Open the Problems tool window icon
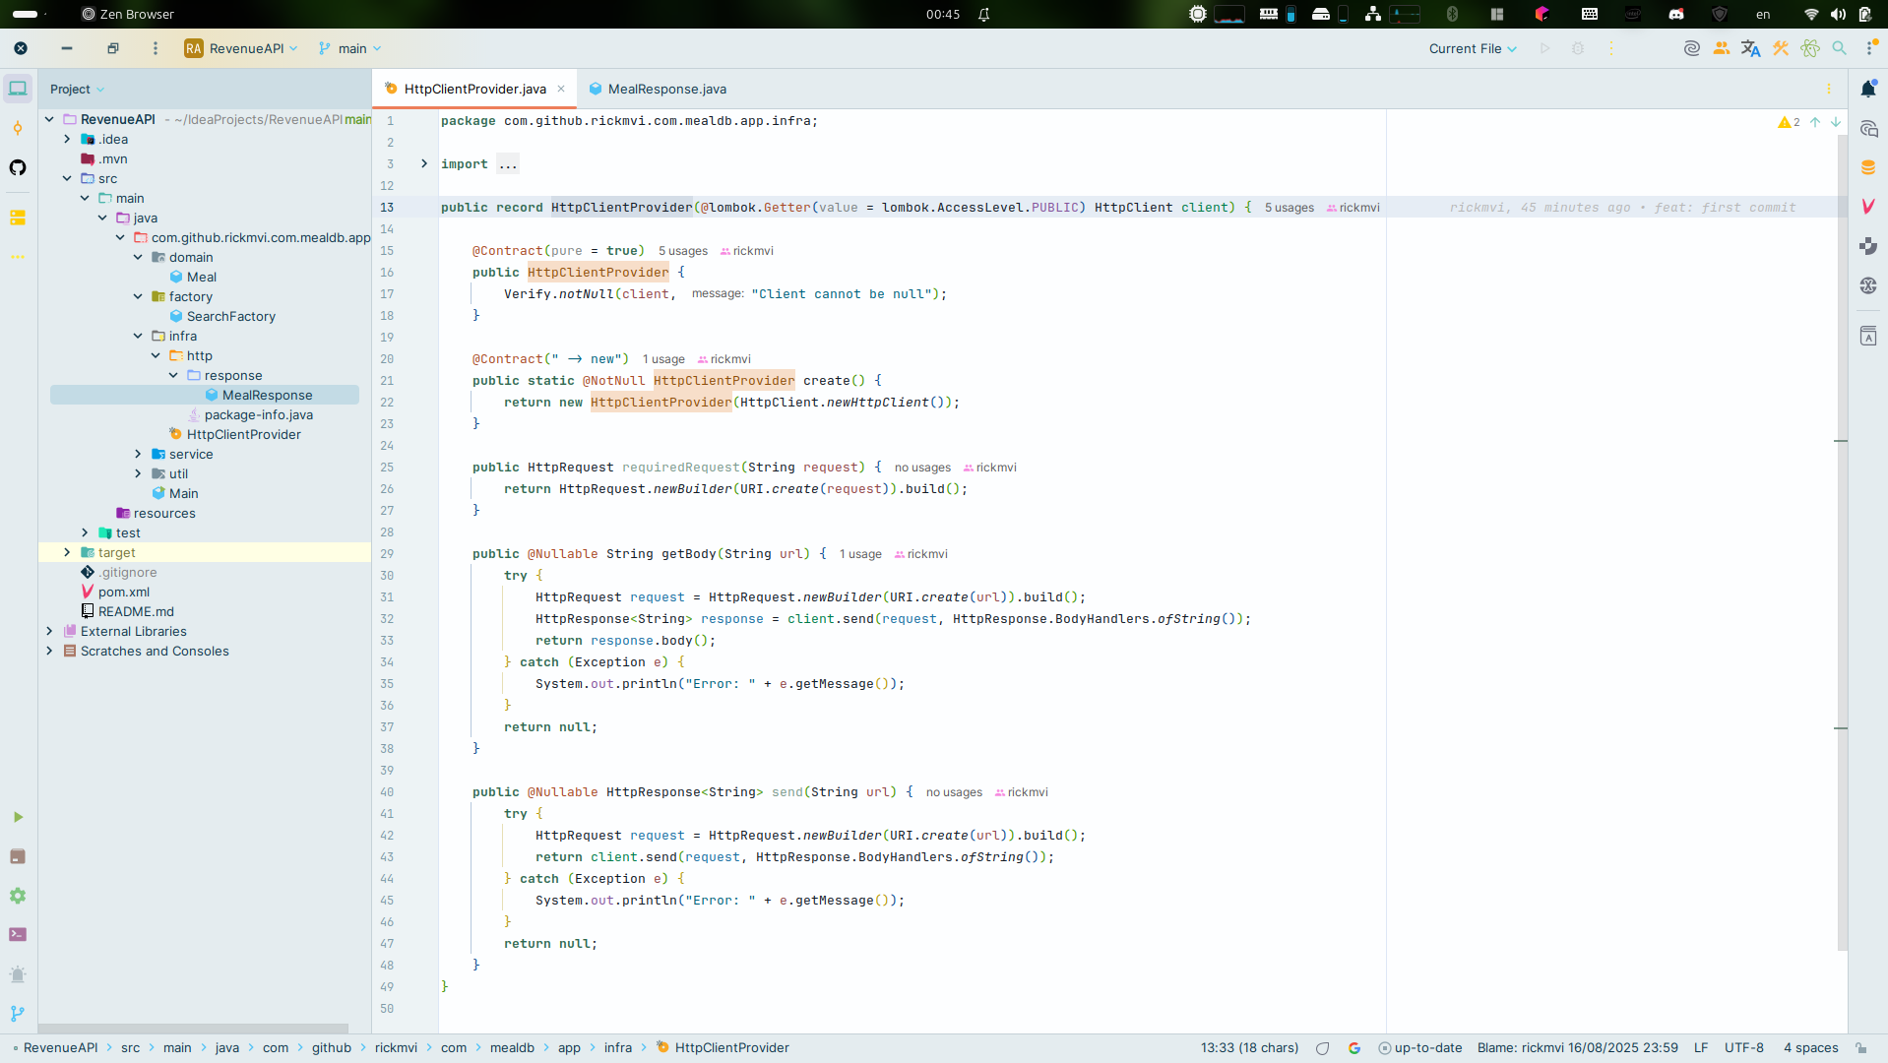The width and height of the screenshot is (1888, 1063). point(18,974)
